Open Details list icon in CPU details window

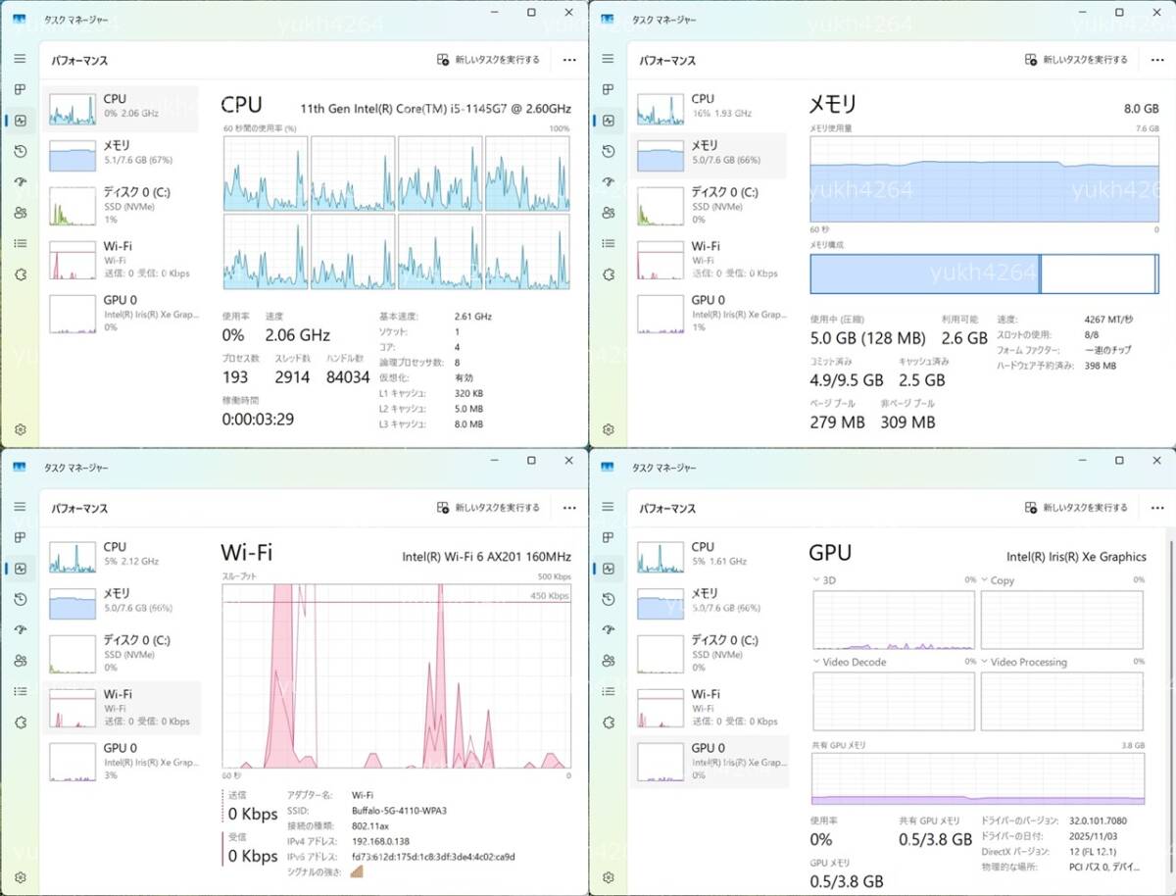pos(20,243)
